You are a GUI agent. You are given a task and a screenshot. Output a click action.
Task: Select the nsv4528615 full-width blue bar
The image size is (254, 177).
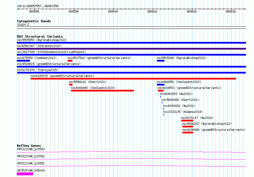[131, 67]
